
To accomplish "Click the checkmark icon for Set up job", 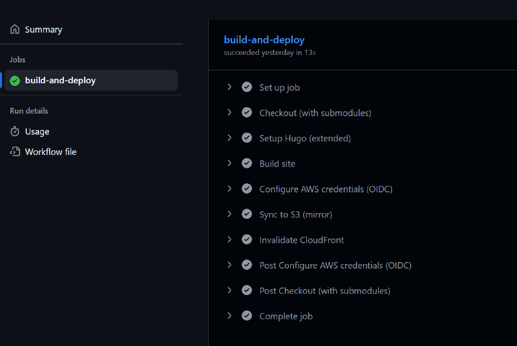I will tap(247, 87).
